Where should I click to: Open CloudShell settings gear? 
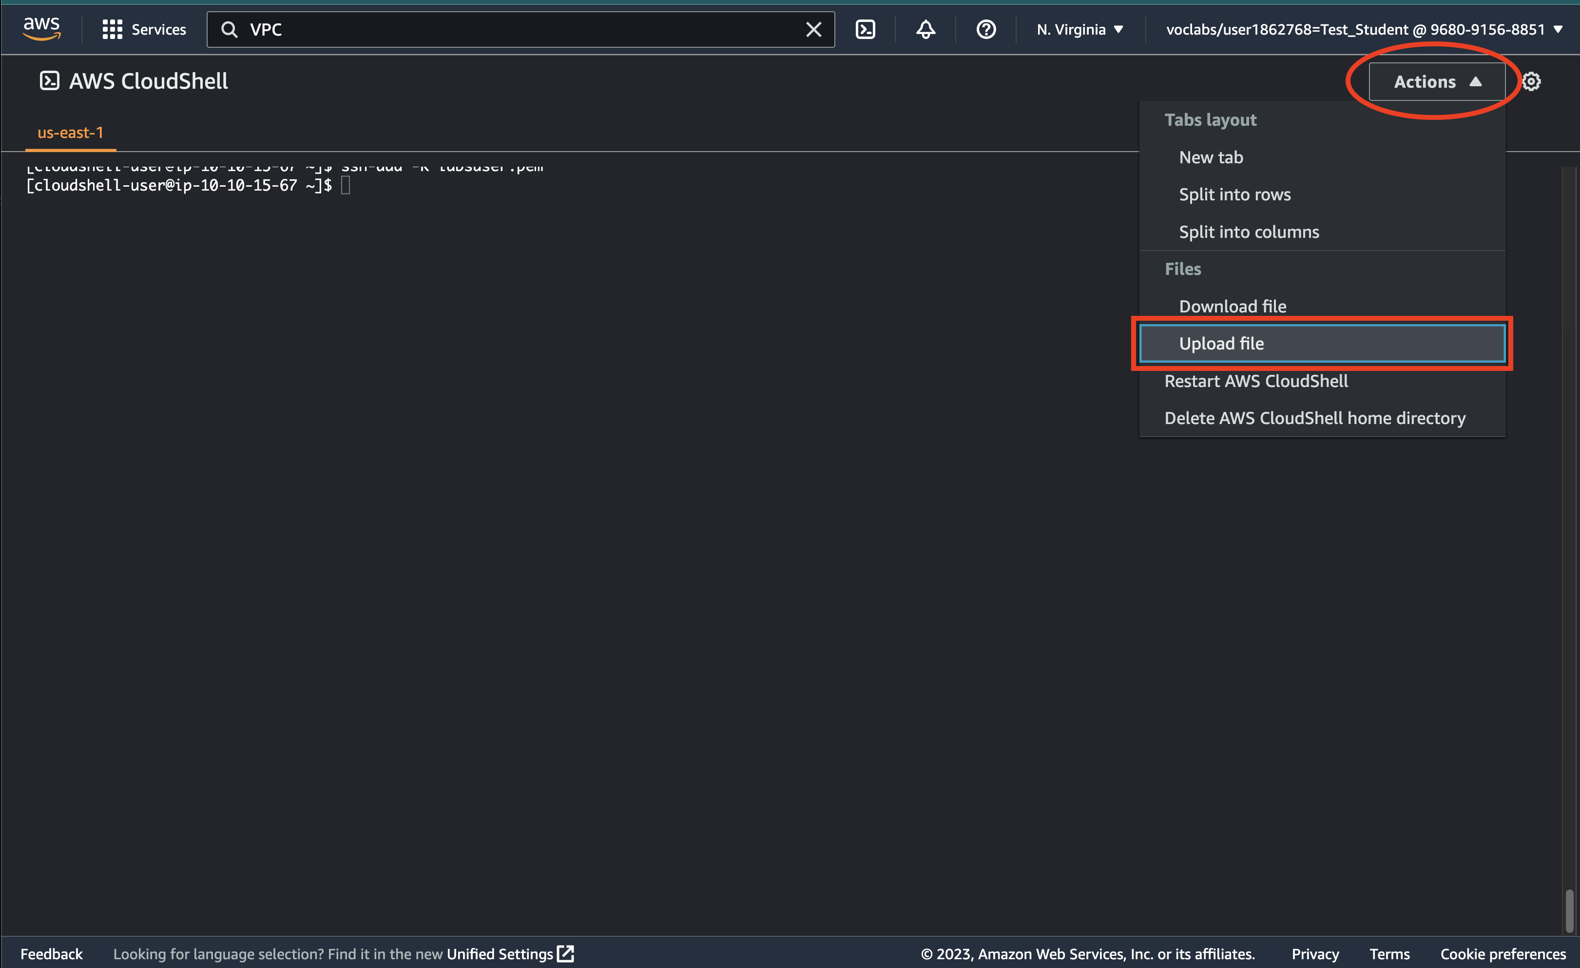[1531, 81]
